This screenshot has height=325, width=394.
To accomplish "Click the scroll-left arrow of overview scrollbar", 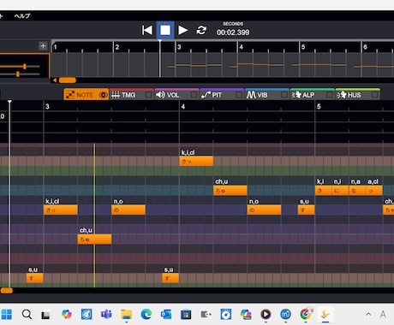I will coord(55,80).
